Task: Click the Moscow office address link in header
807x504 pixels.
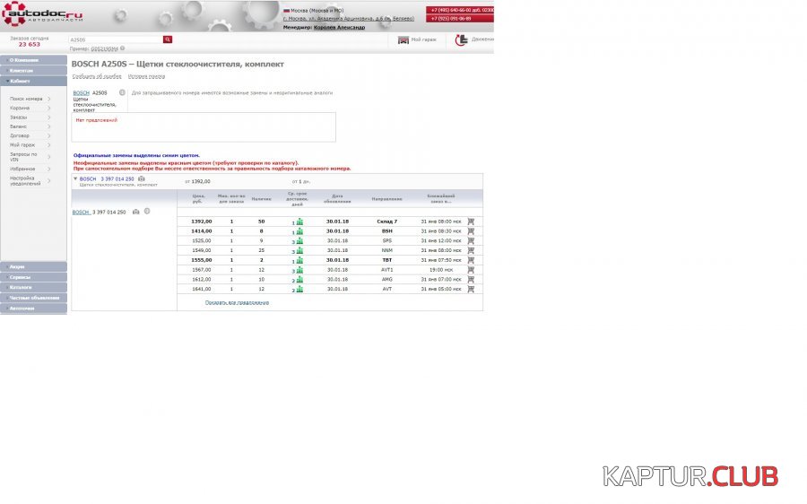Action: click(x=349, y=19)
